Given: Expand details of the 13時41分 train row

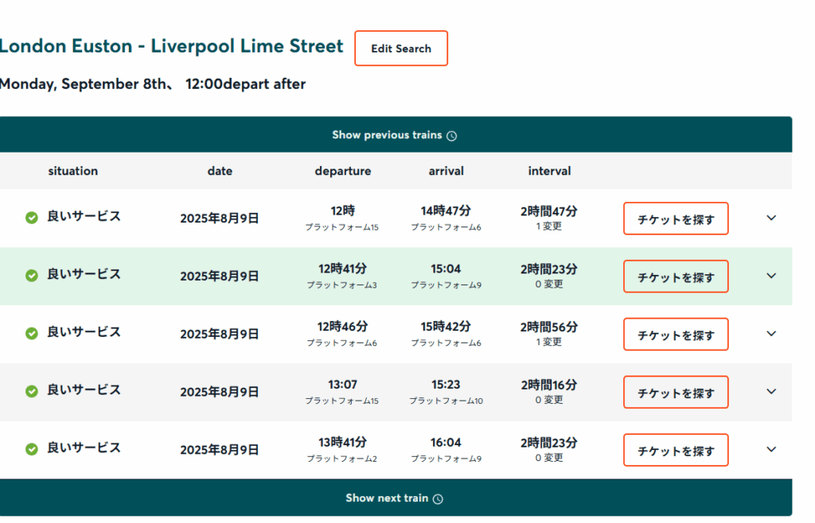Looking at the screenshot, I should tap(771, 449).
